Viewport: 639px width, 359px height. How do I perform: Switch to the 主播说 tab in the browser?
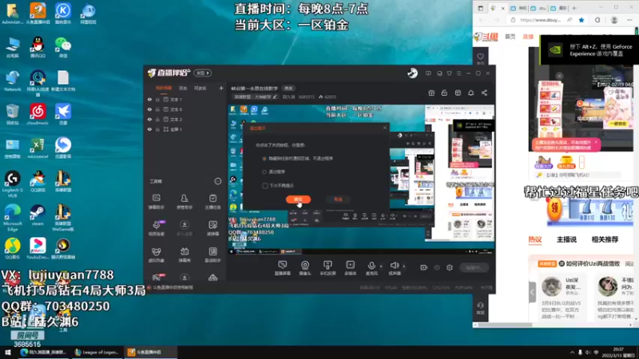pos(566,239)
